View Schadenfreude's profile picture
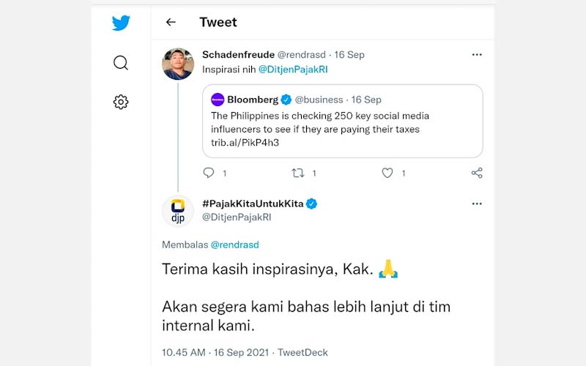Screen dimensions: 586x366 (178, 64)
